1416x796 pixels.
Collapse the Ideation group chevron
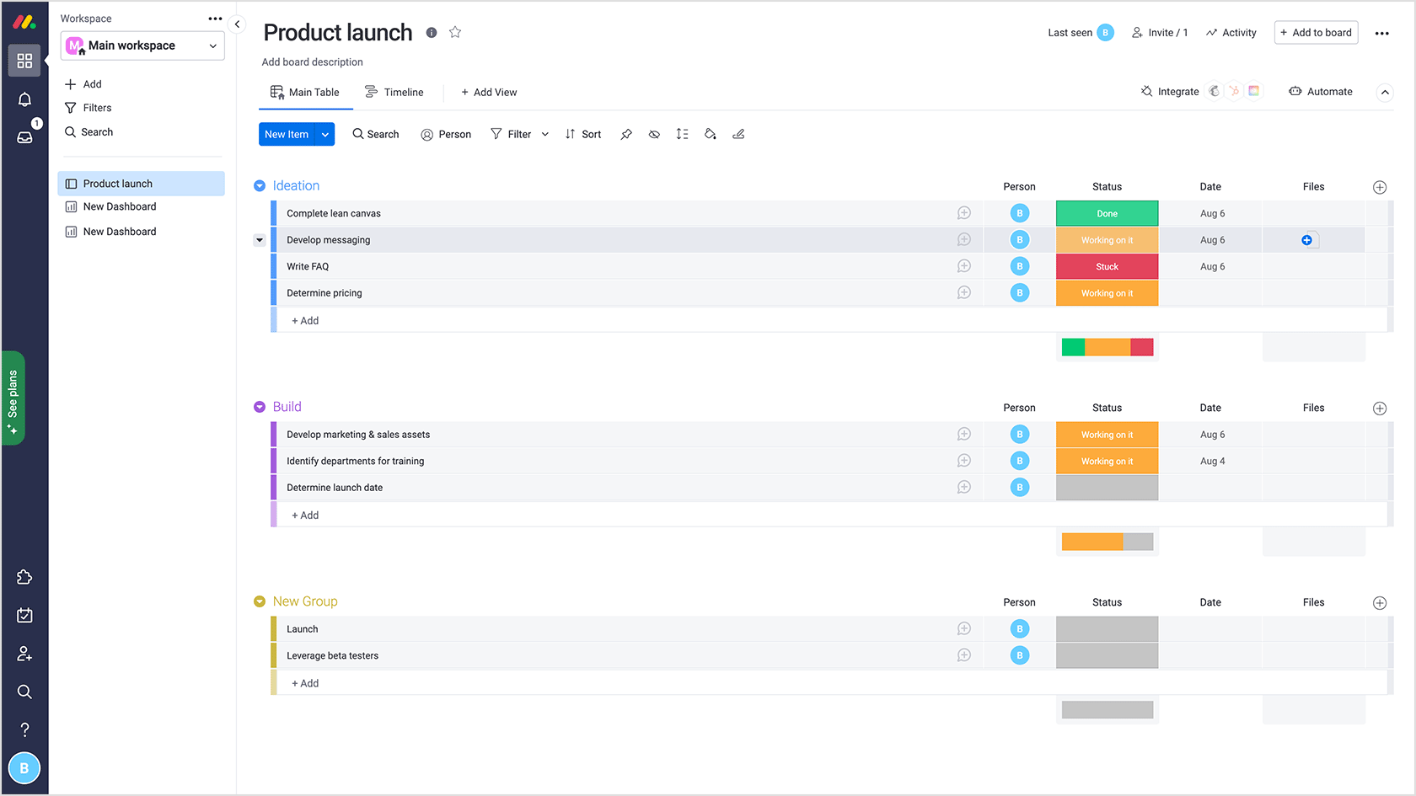tap(260, 185)
